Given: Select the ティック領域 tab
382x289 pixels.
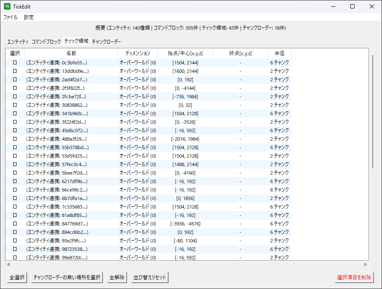Looking at the screenshot, I should 76,41.
